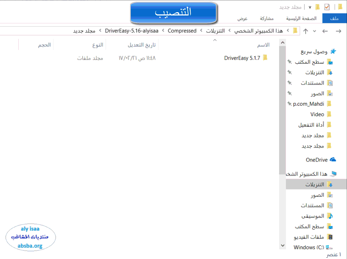Select Windows (C:) drive in navigation pane
347x259 pixels.
click(309, 247)
